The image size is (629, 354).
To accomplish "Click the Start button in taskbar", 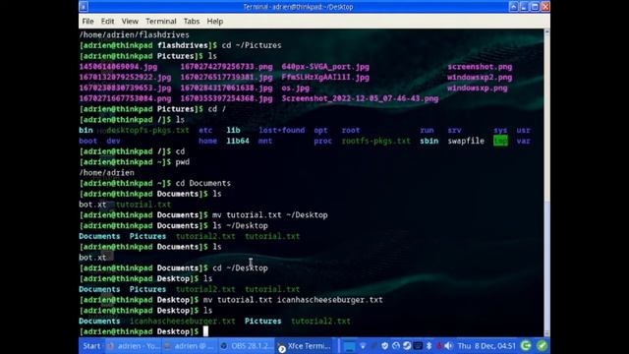I will (91, 346).
